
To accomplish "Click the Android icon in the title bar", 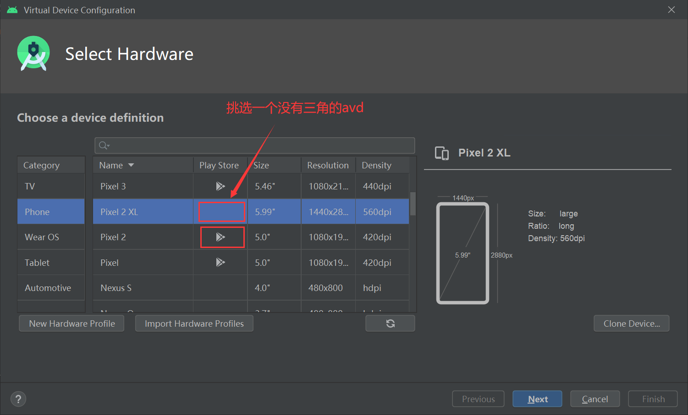I will (12, 10).
